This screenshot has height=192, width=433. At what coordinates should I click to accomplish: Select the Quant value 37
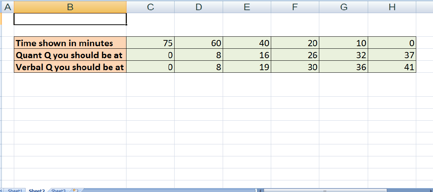[392, 55]
